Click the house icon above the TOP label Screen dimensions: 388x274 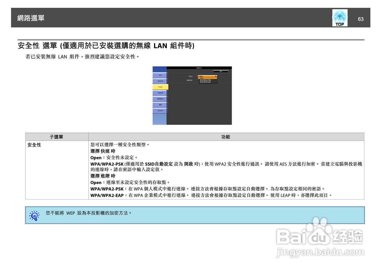[x=339, y=15]
